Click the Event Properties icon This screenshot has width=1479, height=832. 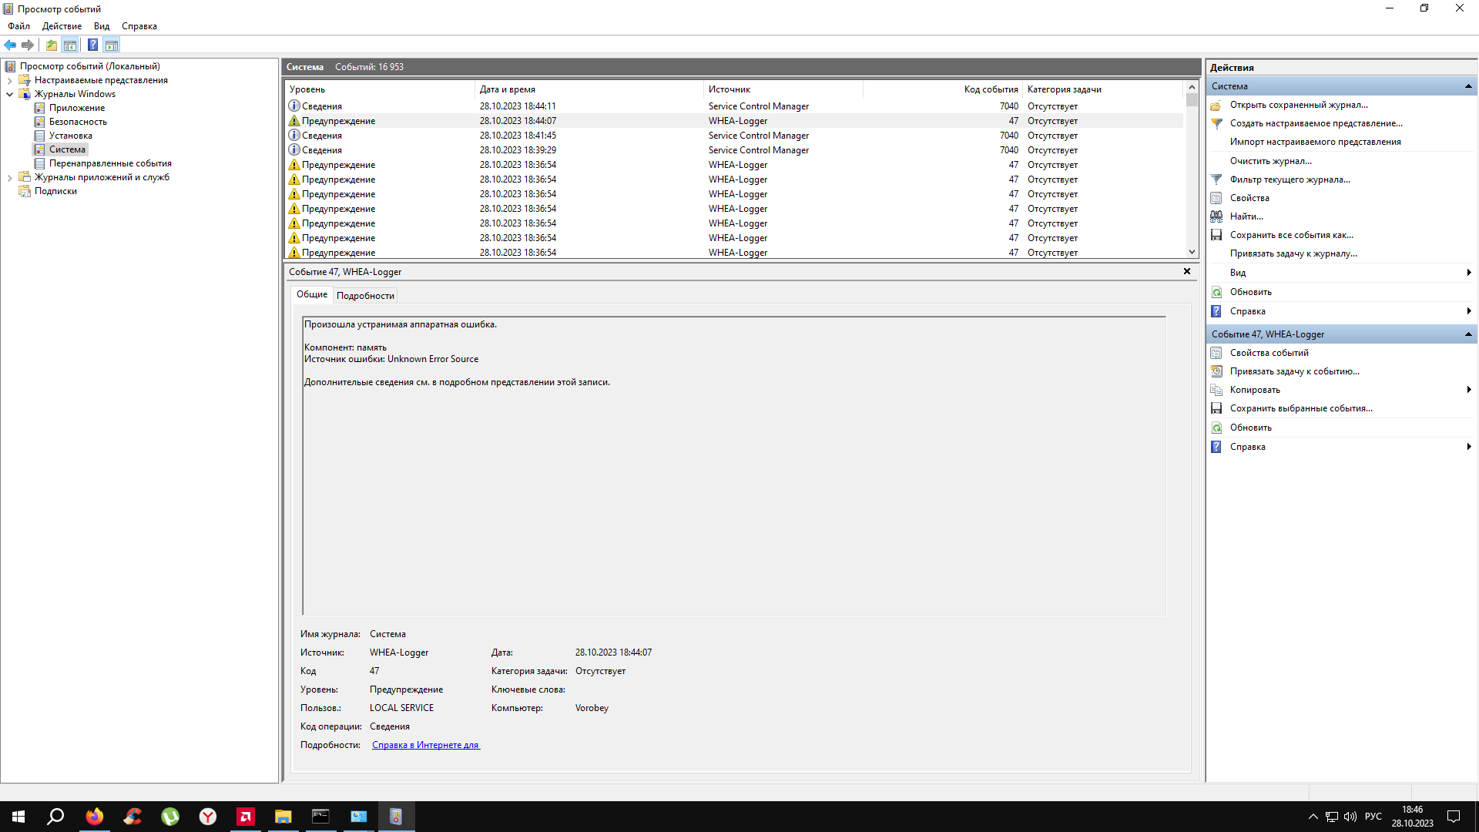point(1216,353)
